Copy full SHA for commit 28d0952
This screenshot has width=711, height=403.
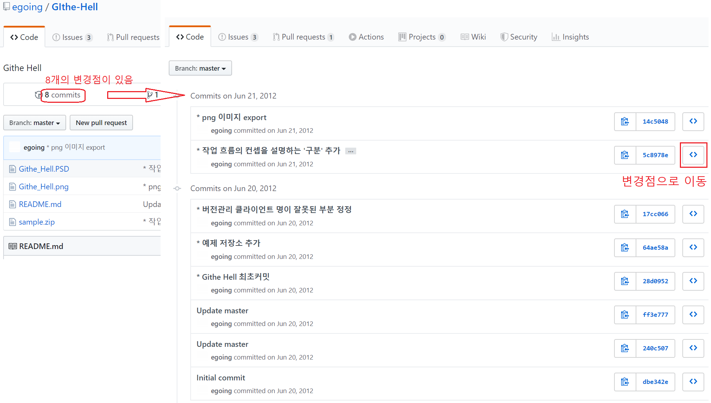point(625,281)
